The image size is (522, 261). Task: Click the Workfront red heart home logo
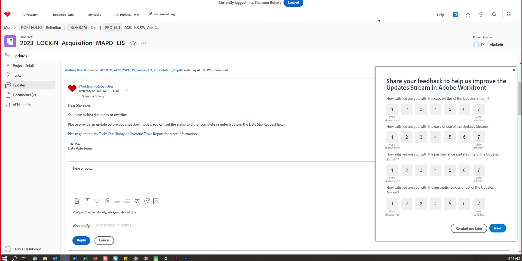pos(7,14)
